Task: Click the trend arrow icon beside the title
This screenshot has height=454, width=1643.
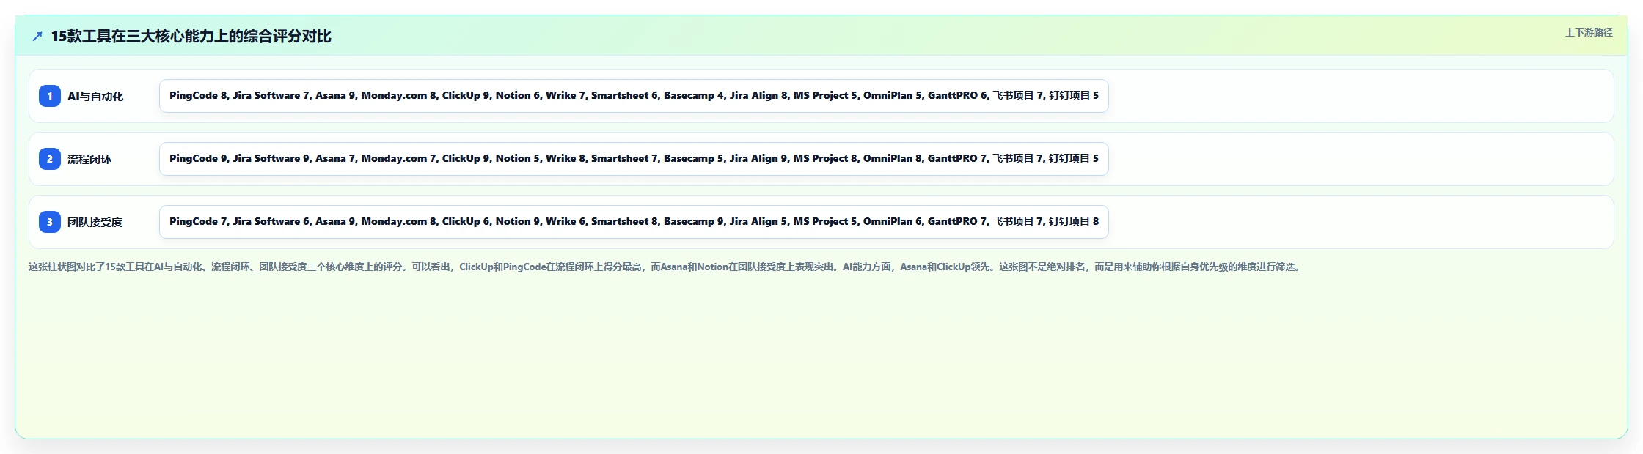Action: (37, 36)
